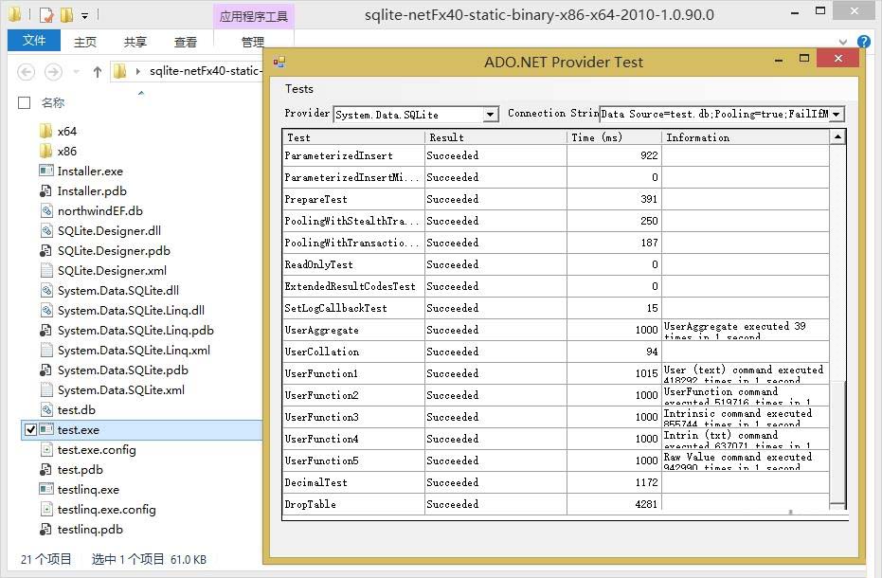Click the Result column header
The image size is (882, 578).
495,137
